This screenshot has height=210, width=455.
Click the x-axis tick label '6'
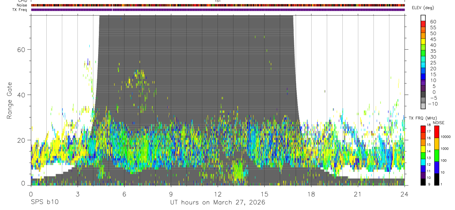(x=124, y=194)
